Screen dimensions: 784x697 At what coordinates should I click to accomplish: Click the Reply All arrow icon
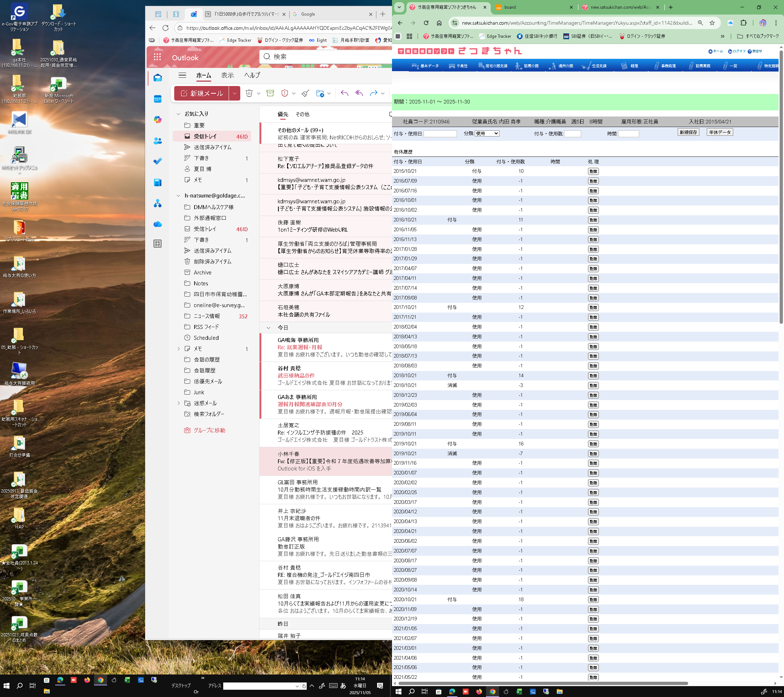[x=359, y=93]
